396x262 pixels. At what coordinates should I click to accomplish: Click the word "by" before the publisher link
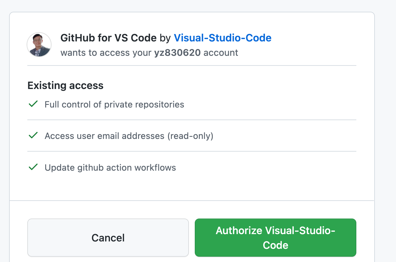click(165, 38)
